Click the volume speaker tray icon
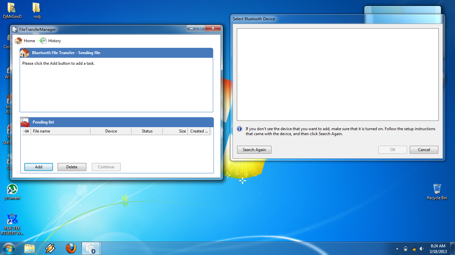 tap(422, 249)
